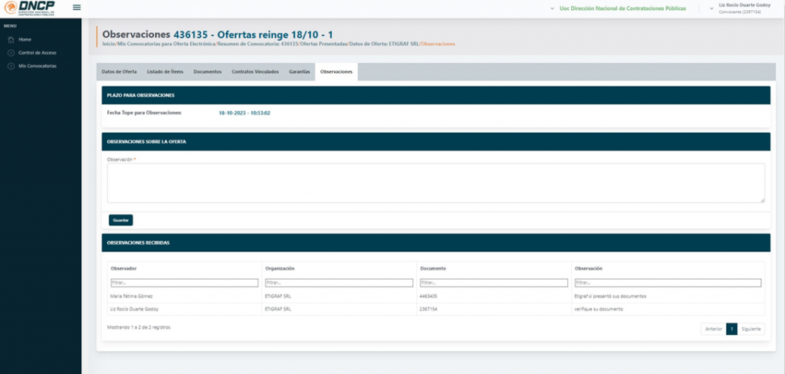Click 'verifique su documento' cell
Image resolution: width=785 pixels, height=374 pixels.
tap(599, 309)
